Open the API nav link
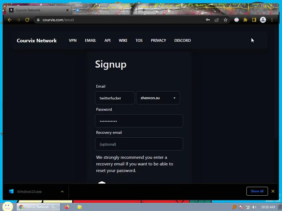The image size is (282, 211). point(108,40)
